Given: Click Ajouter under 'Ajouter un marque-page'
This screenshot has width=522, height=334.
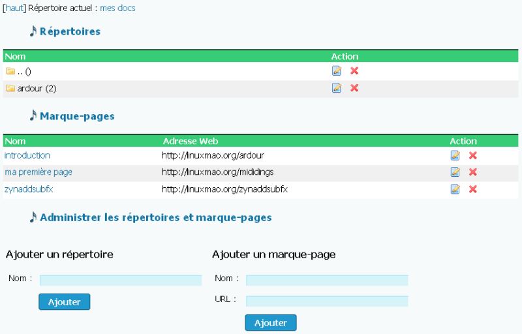Looking at the screenshot, I should (271, 323).
